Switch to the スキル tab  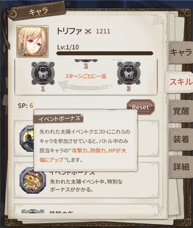pos(180,82)
